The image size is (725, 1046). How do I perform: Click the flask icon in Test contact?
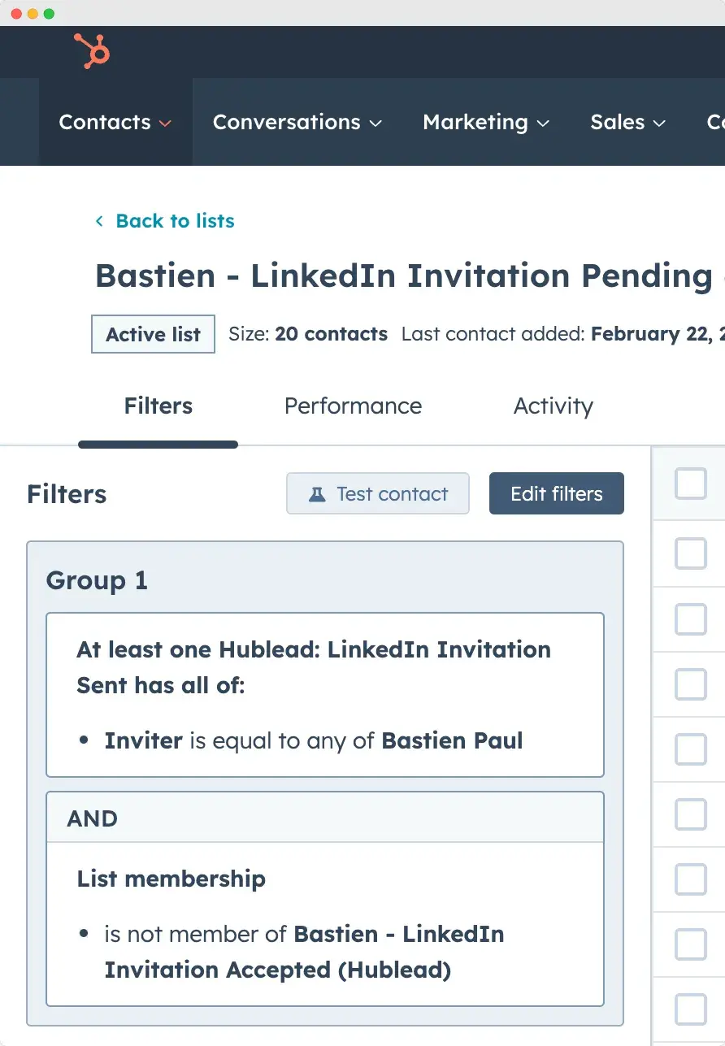coord(318,494)
